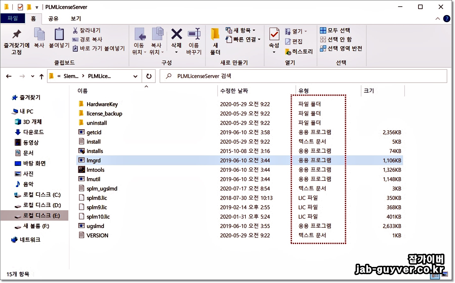Click the Refresh button

tap(149, 76)
